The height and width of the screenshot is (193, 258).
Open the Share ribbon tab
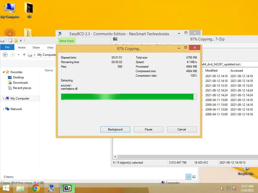point(36,47)
